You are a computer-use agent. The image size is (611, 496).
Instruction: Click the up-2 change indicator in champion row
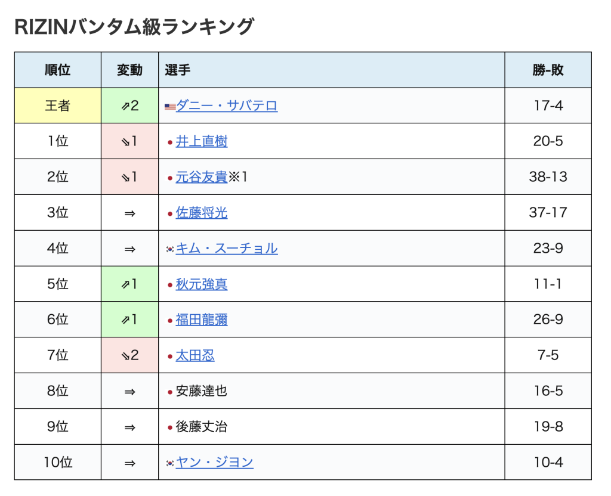129,106
